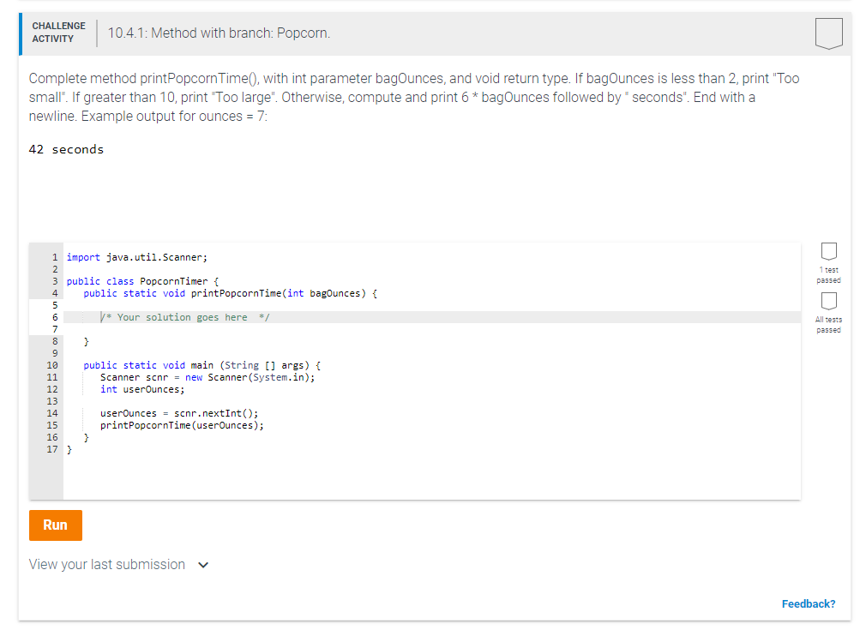This screenshot has height=630, width=860.
Task: Click the "All tests passed" badge icon
Action: 827,300
